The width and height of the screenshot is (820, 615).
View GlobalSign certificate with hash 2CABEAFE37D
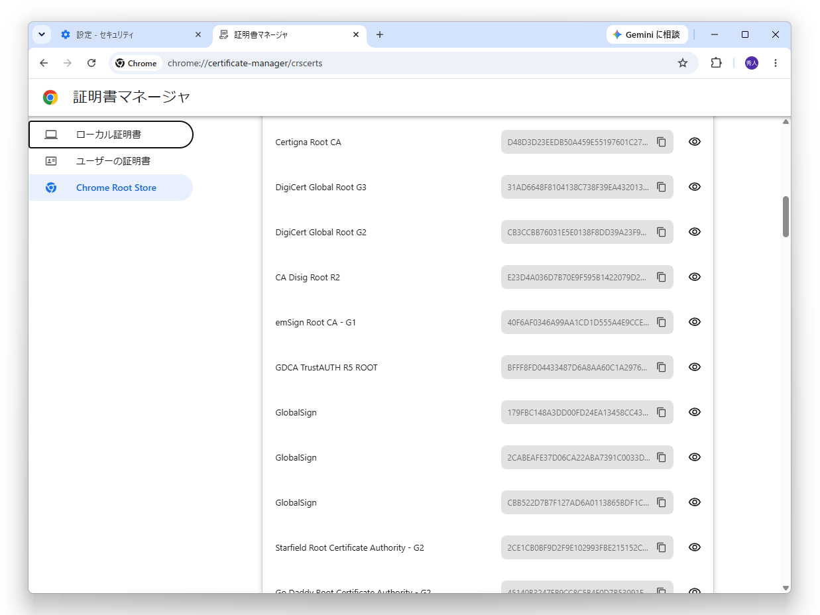(x=695, y=457)
